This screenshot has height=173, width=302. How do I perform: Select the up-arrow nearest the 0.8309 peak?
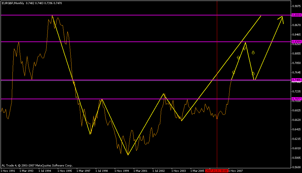pos(244,48)
